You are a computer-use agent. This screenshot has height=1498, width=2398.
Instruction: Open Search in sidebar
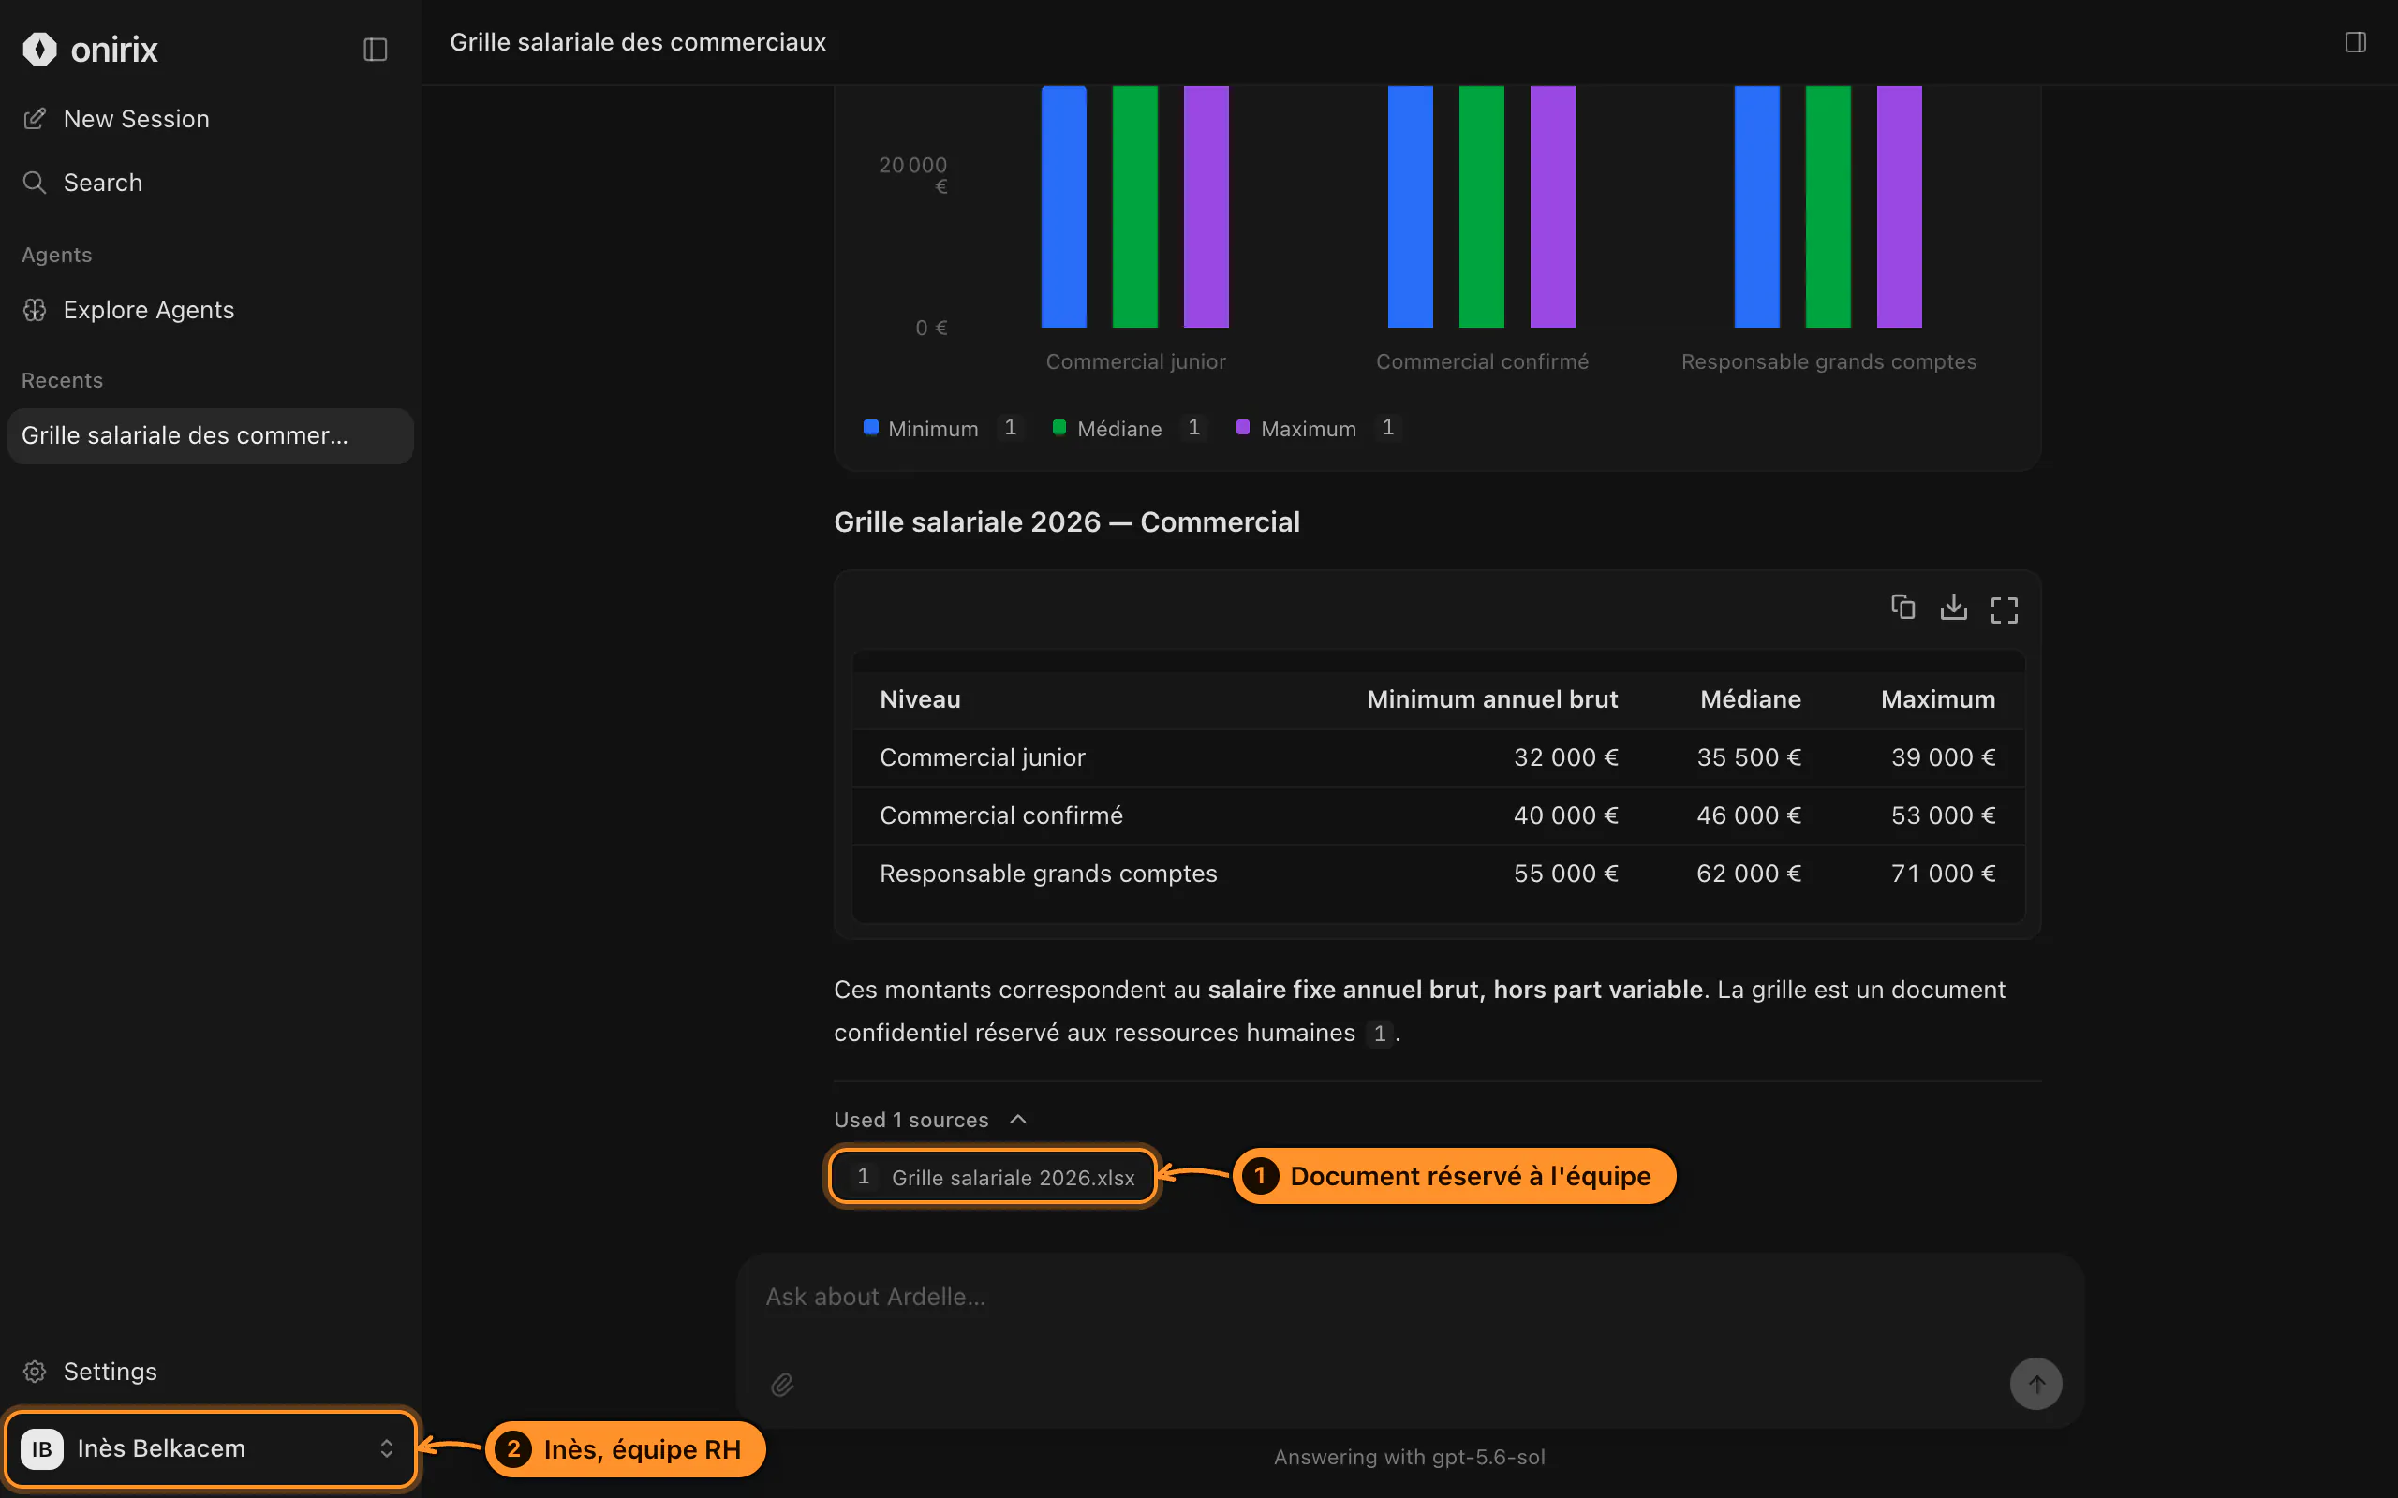point(210,183)
